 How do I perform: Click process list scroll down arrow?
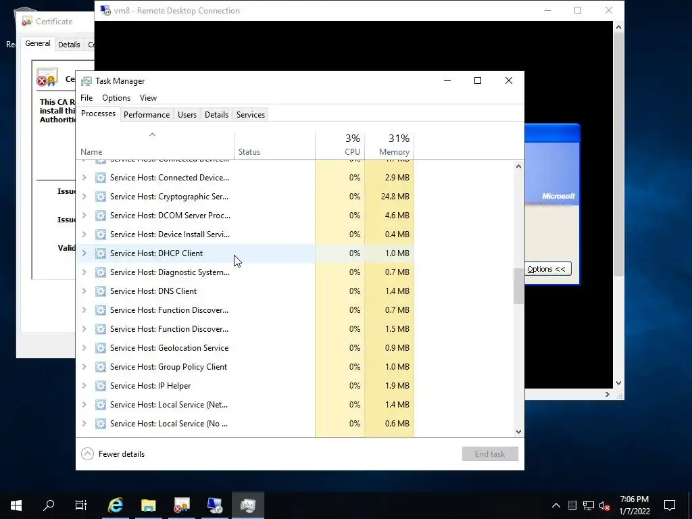click(x=518, y=432)
